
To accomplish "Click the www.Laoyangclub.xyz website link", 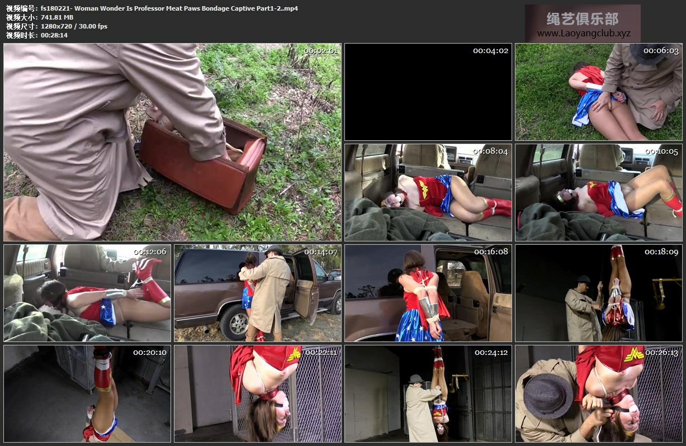I will pos(583,33).
